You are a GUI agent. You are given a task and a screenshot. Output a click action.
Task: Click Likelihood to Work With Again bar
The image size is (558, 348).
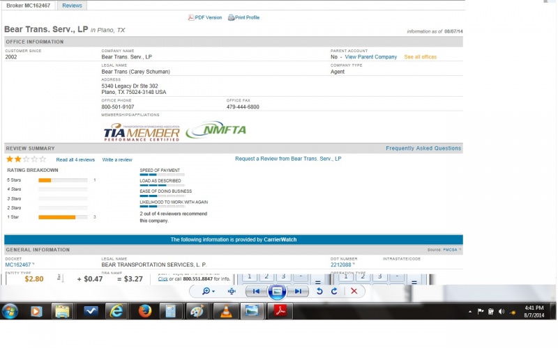pos(162,206)
